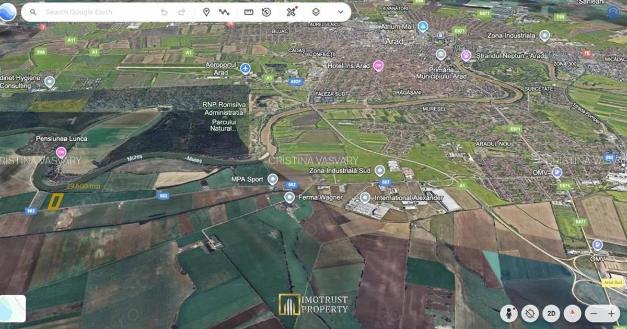This screenshot has height=329, width=627.
Task: Reset orientation with the compass
Action: point(572,313)
